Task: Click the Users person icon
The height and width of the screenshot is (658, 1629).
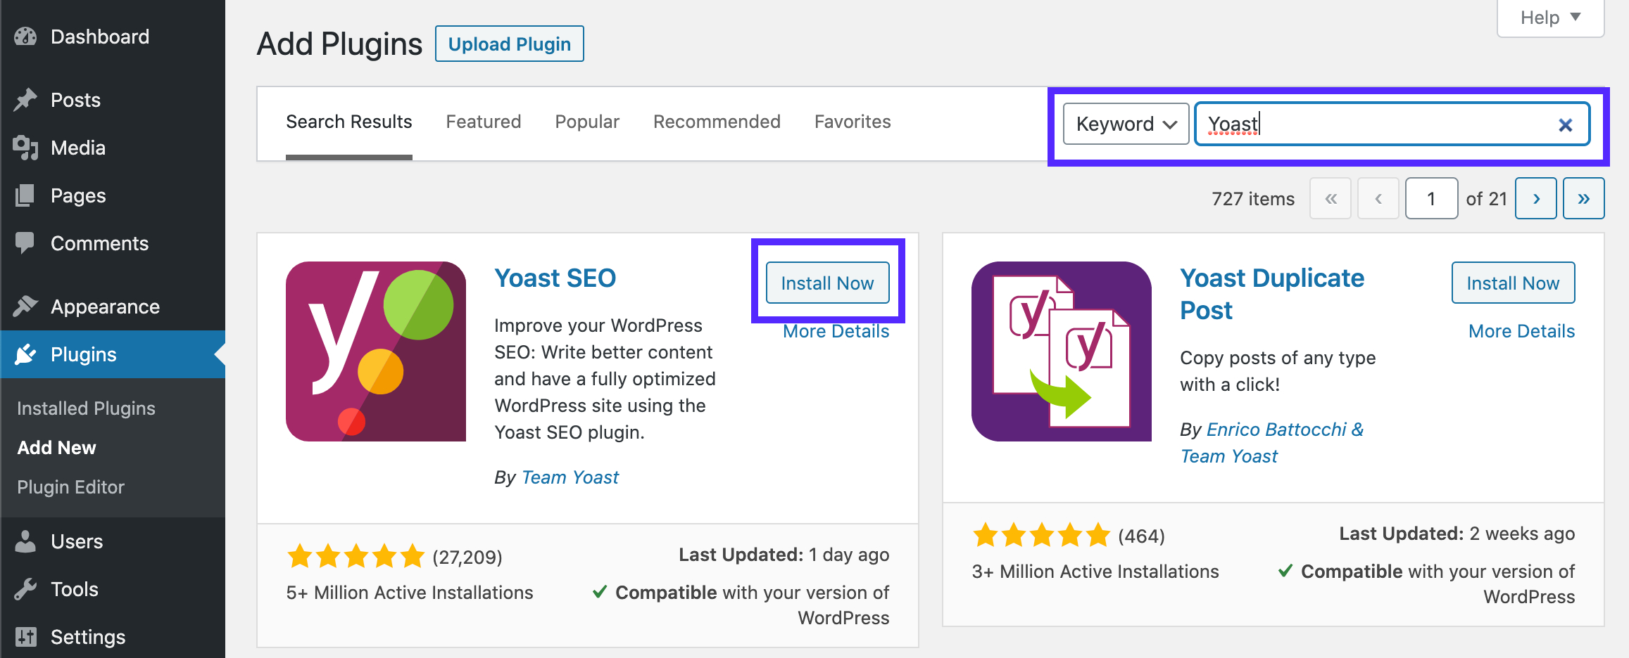Action: (x=25, y=541)
